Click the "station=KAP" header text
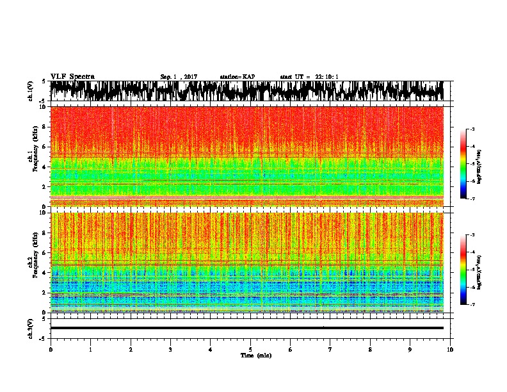The width and height of the screenshot is (507, 392). 237,77
